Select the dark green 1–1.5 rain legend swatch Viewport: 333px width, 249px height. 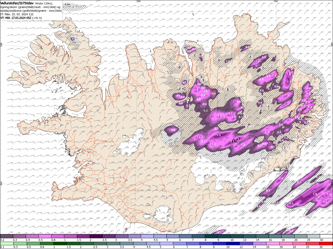[60, 244]
